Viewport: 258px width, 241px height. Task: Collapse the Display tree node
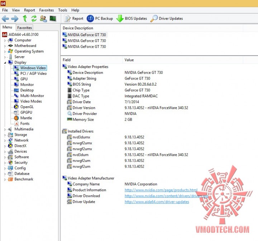(x=5, y=63)
